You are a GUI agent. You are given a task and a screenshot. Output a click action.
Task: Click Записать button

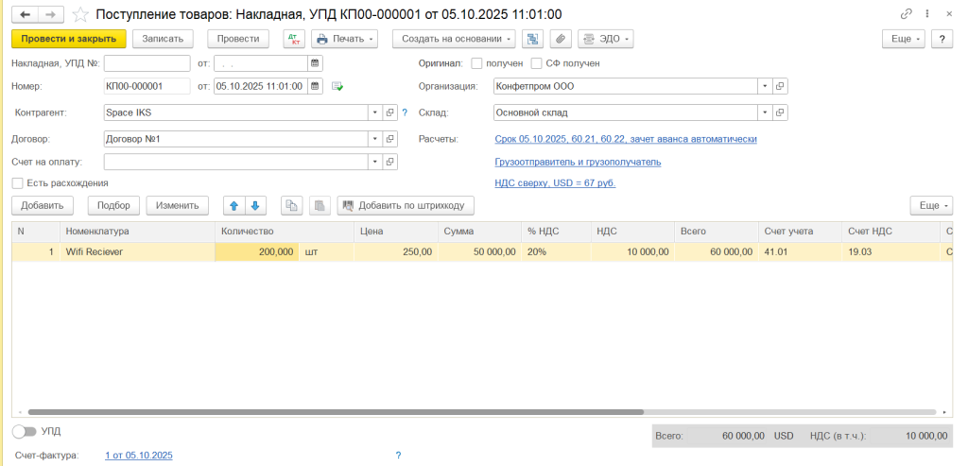[x=163, y=39]
